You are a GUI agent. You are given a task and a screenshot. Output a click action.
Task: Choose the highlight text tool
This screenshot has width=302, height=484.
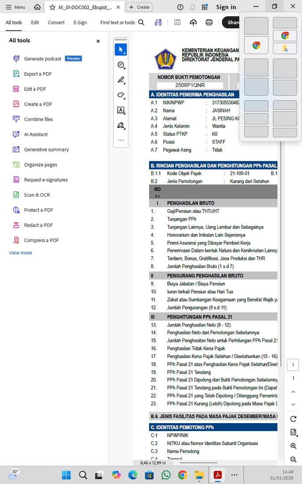pos(121,80)
